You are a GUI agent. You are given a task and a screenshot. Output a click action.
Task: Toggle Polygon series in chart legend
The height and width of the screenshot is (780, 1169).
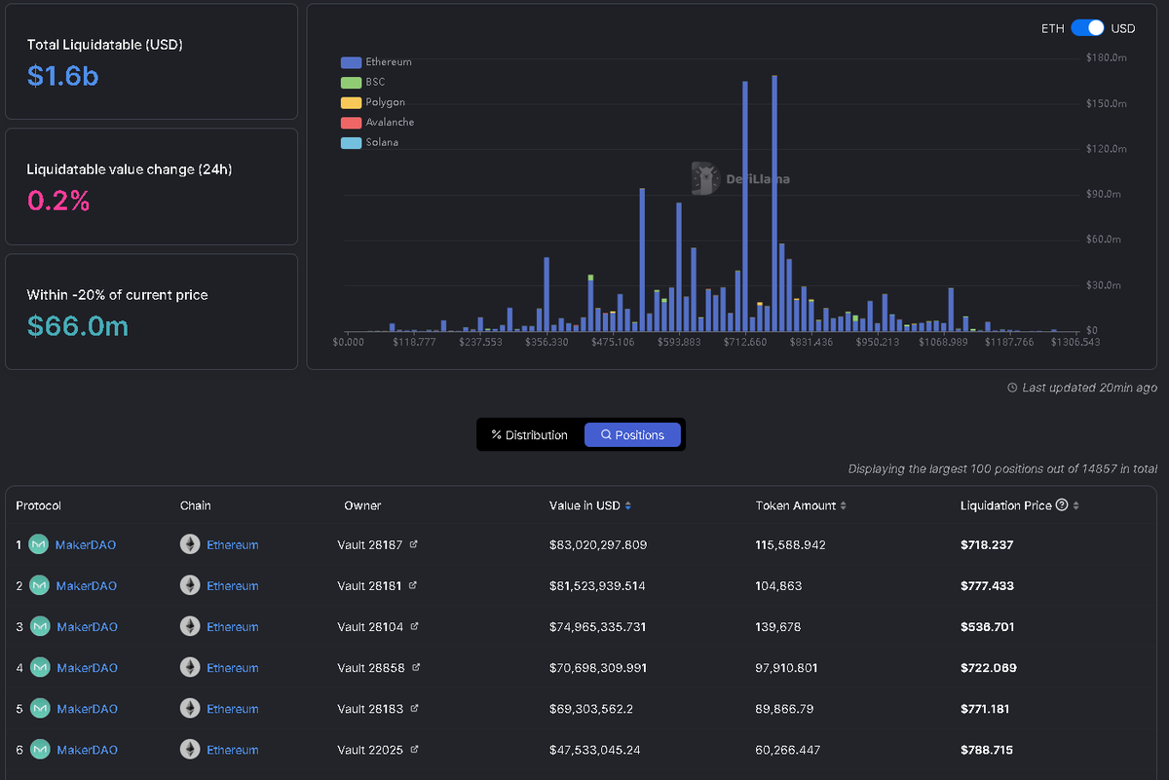[x=373, y=102]
